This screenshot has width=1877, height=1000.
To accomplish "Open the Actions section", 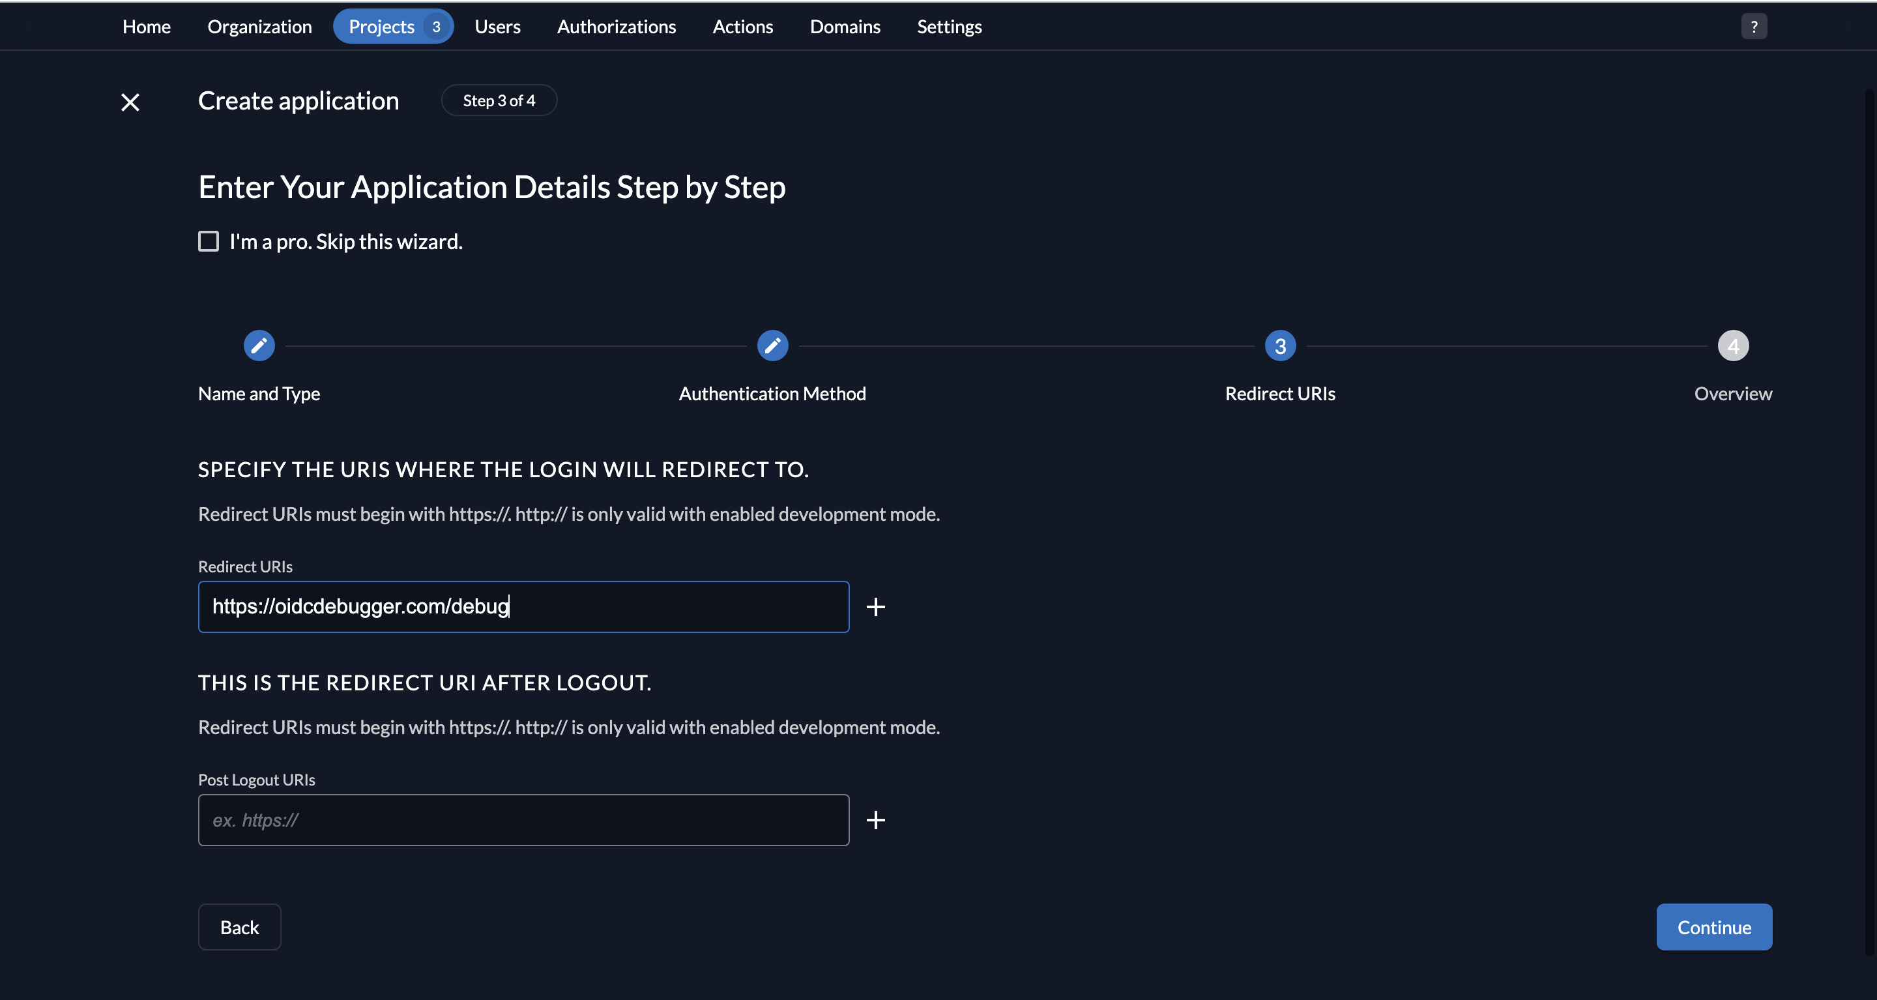I will point(742,26).
